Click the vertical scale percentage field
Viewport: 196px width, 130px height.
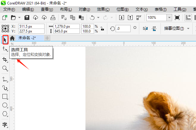click(88, 31)
